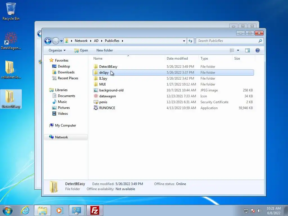Screen dimensions: 288x216
Task: Select the background-old JPEG image
Action: 173,90
